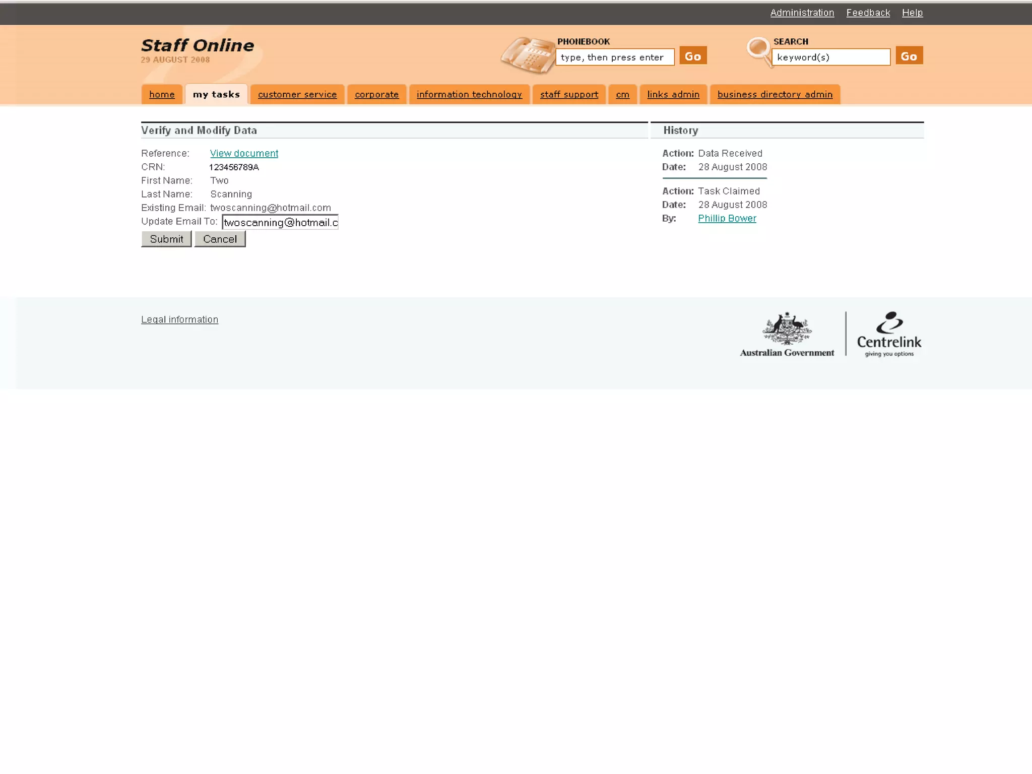1032x774 pixels.
Task: Click the Staff Online title logo
Action: [198, 45]
